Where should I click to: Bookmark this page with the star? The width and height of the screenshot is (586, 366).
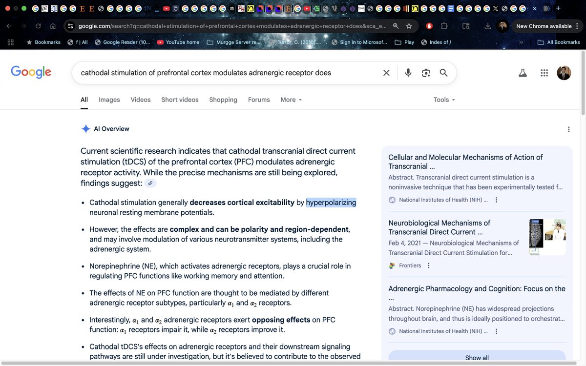(409, 26)
